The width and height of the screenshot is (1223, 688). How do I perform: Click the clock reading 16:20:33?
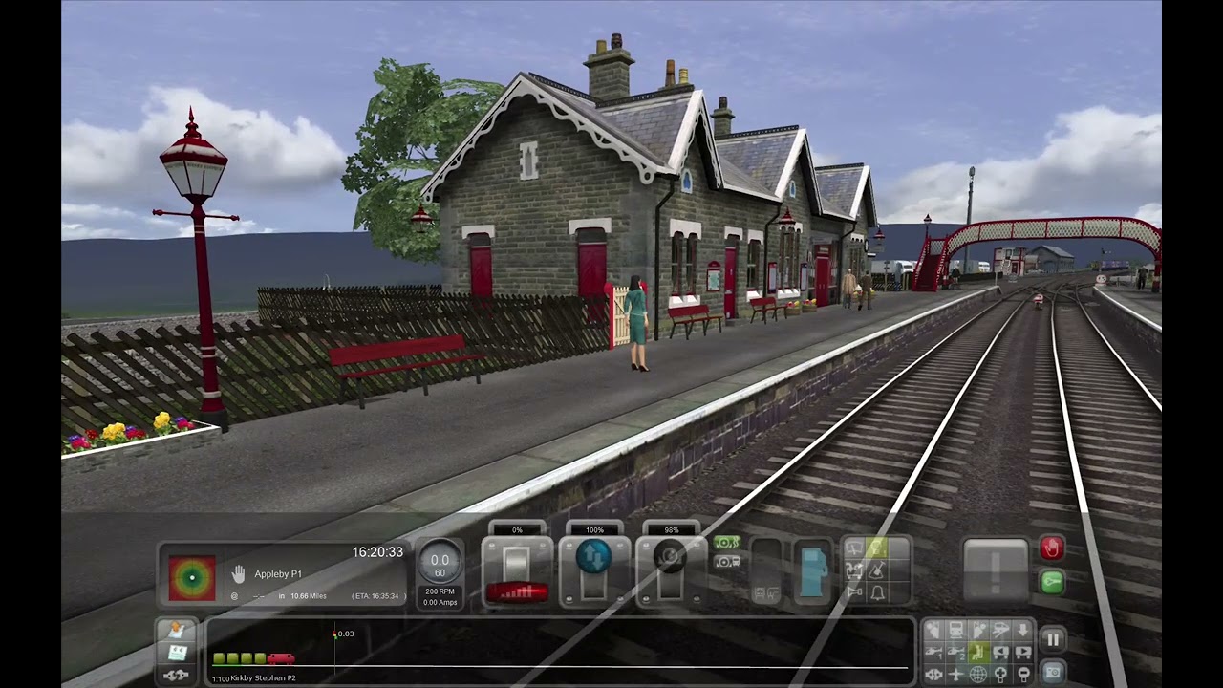pos(377,552)
